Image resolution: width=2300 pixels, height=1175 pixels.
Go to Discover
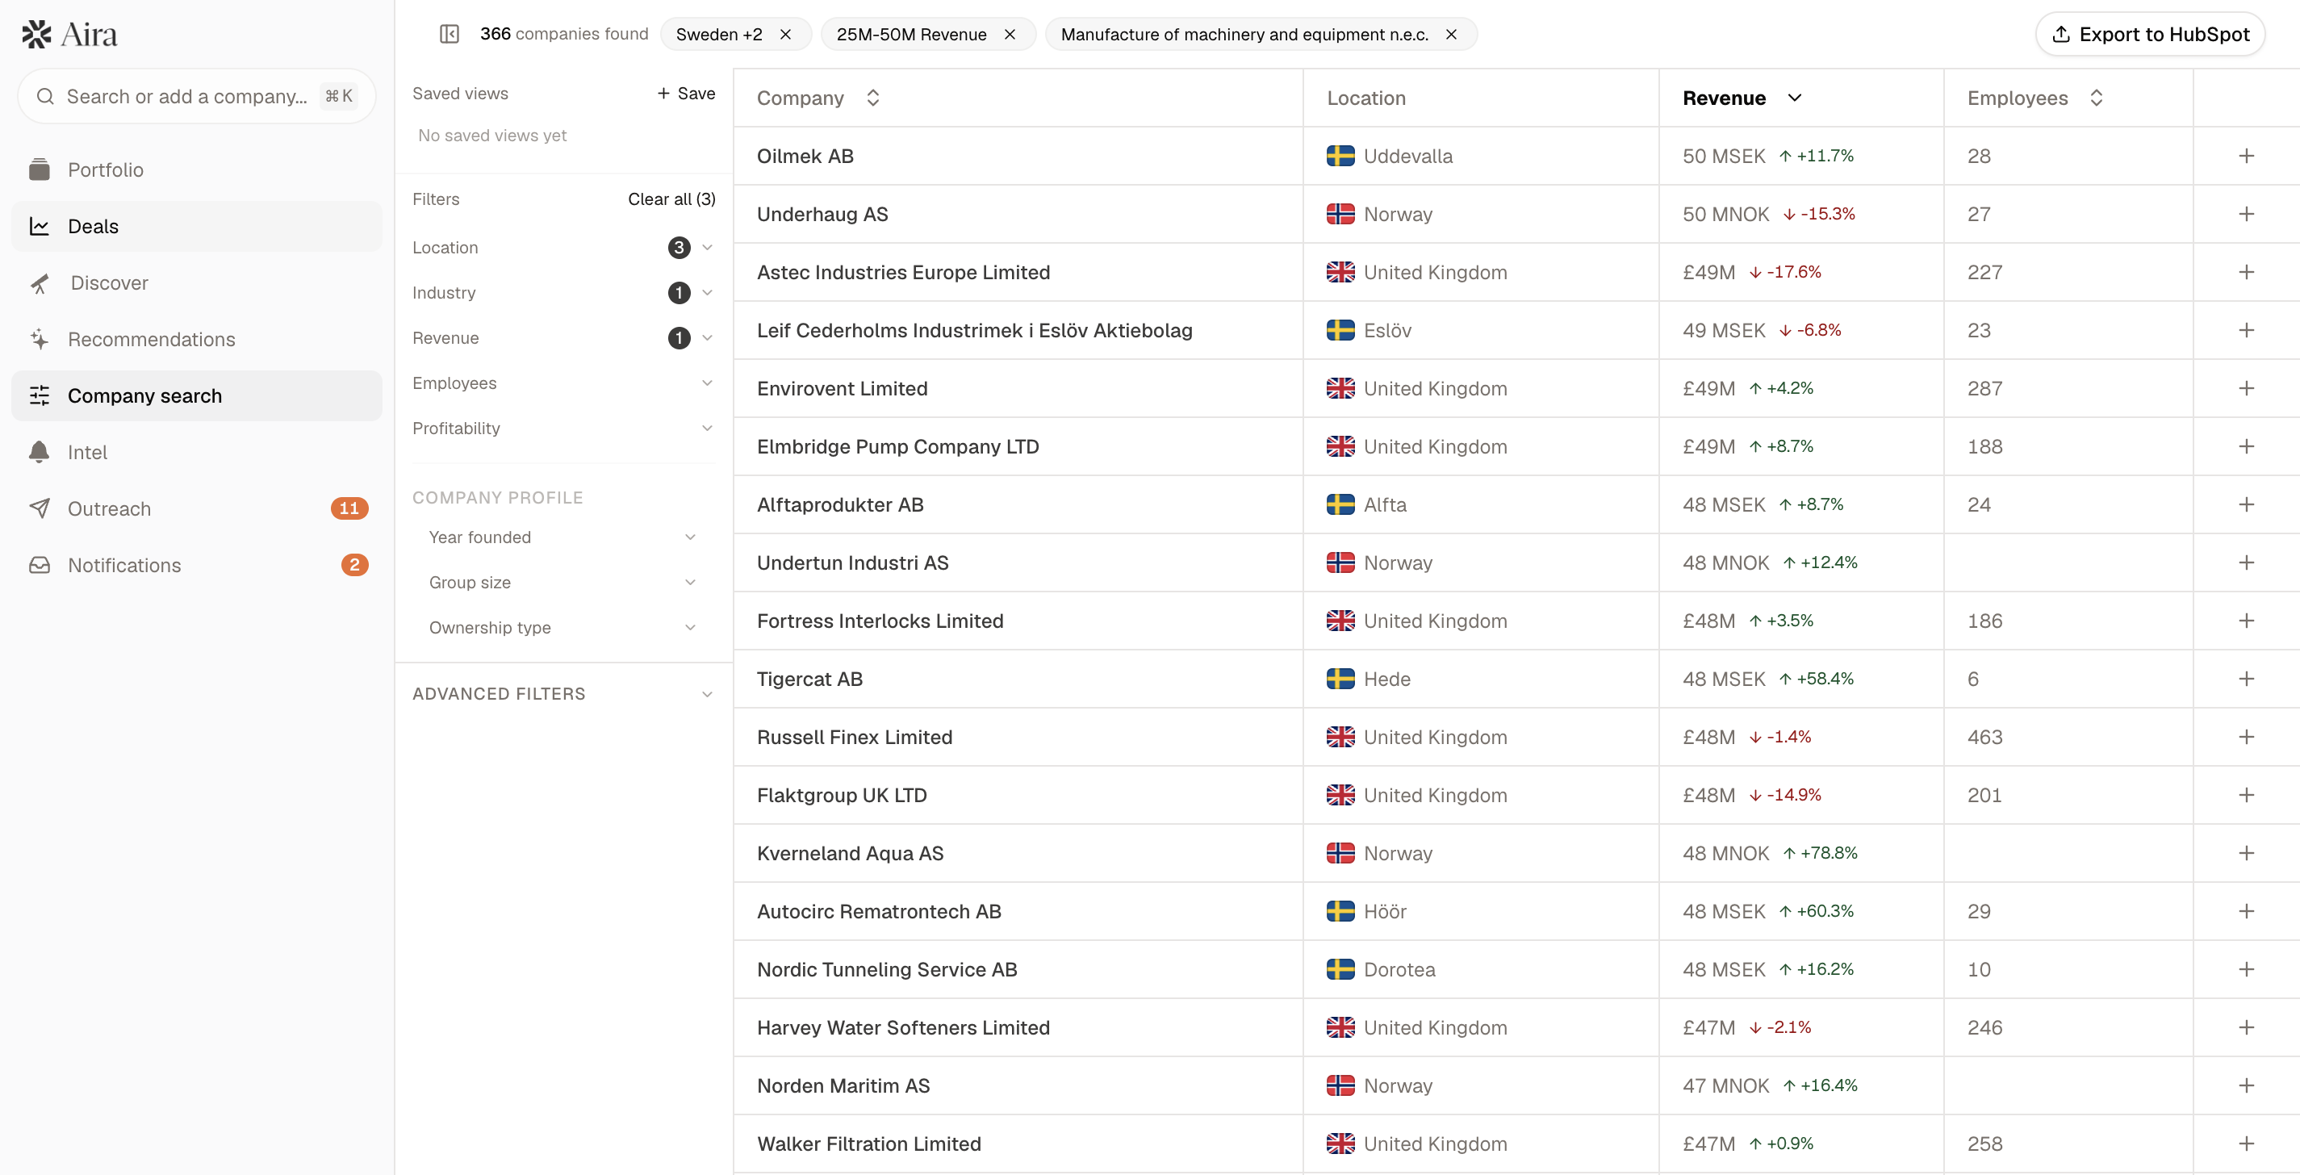pos(196,283)
